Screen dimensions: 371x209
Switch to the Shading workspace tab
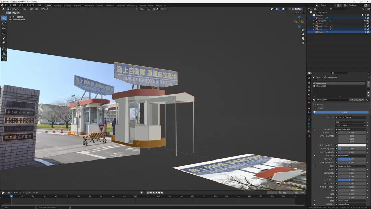click(100, 5)
